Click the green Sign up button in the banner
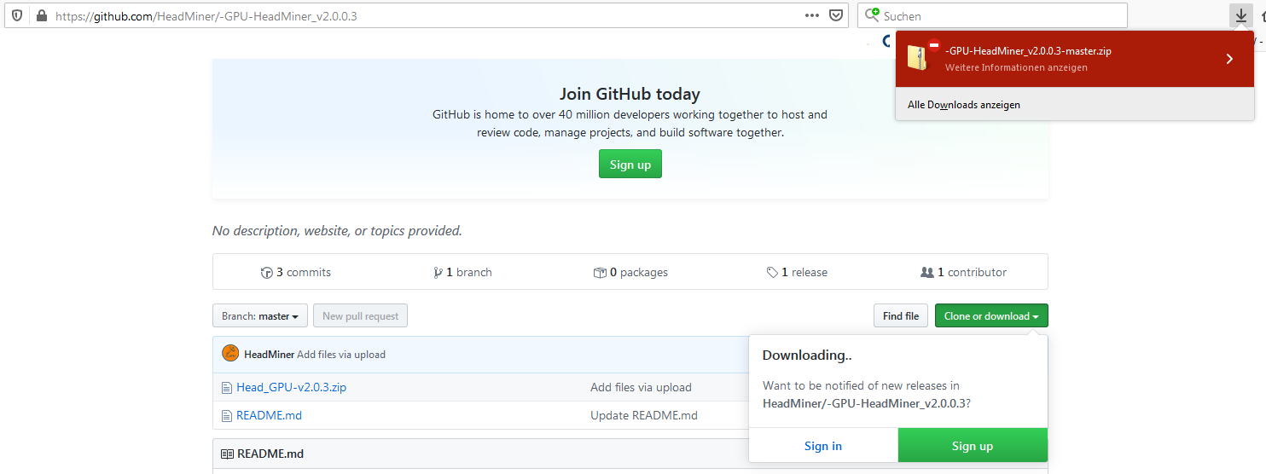 [x=630, y=165]
